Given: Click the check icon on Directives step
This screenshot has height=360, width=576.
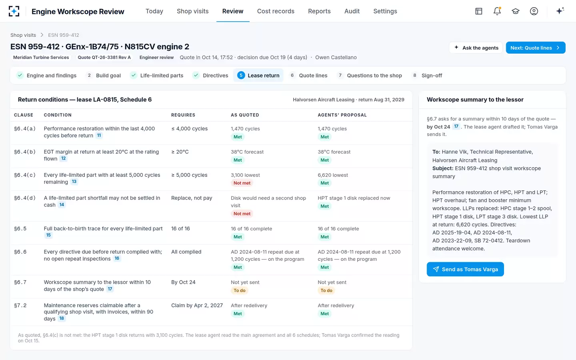Looking at the screenshot, I should pos(196,75).
